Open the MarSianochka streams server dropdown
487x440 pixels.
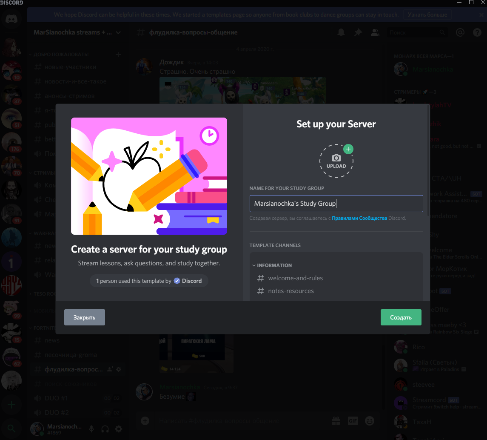pos(77,32)
